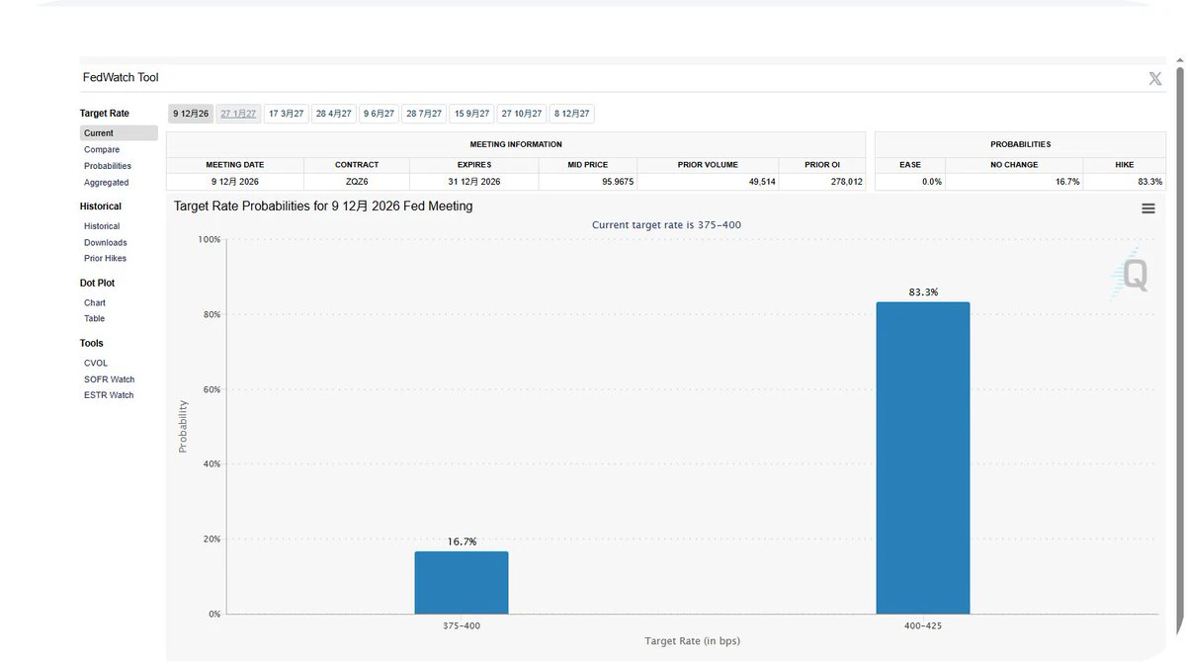Viewport: 1186px width, 664px height.
Task: Click the 'Current target rate is 375-400' subtitle
Action: 666,225
